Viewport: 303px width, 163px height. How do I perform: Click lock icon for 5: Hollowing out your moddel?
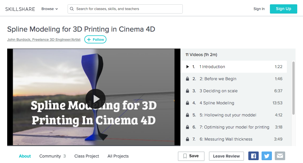click(187, 115)
